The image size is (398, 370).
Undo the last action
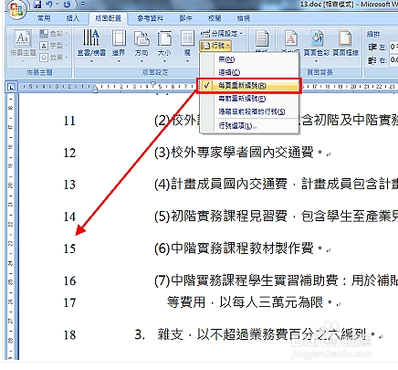coord(48,5)
